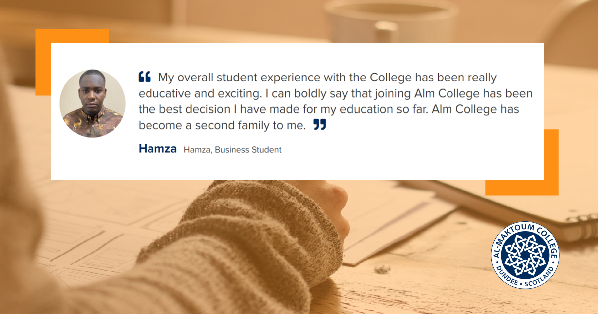Click 'become a second family to me'
The image size is (598, 314).
222,126
